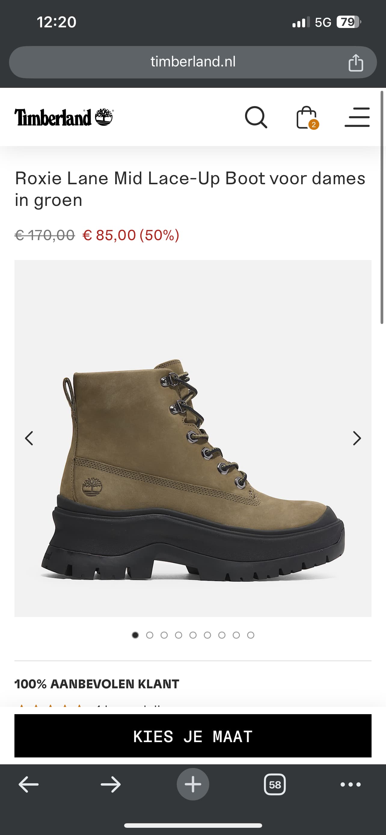Image resolution: width=386 pixels, height=835 pixels.
Task: Open the hamburger menu
Action: 357,117
